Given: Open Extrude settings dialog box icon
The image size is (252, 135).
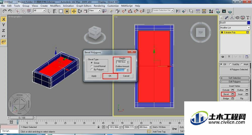Looking at the screenshot, I should tap(233, 90).
